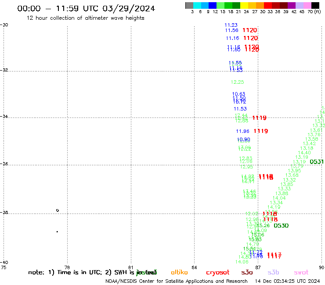Select the pink swot satellite label
325x285 pixels.
coord(301,272)
